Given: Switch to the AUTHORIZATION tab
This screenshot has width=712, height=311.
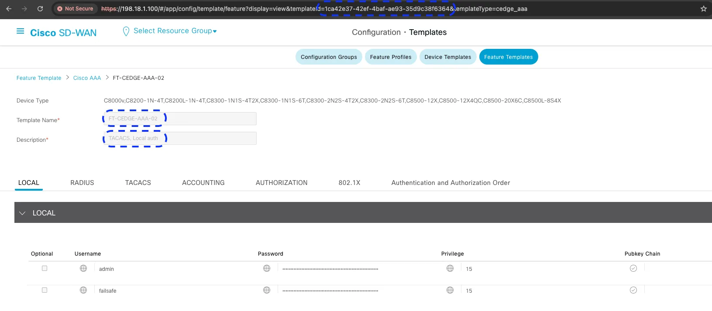Looking at the screenshot, I should click(x=282, y=183).
